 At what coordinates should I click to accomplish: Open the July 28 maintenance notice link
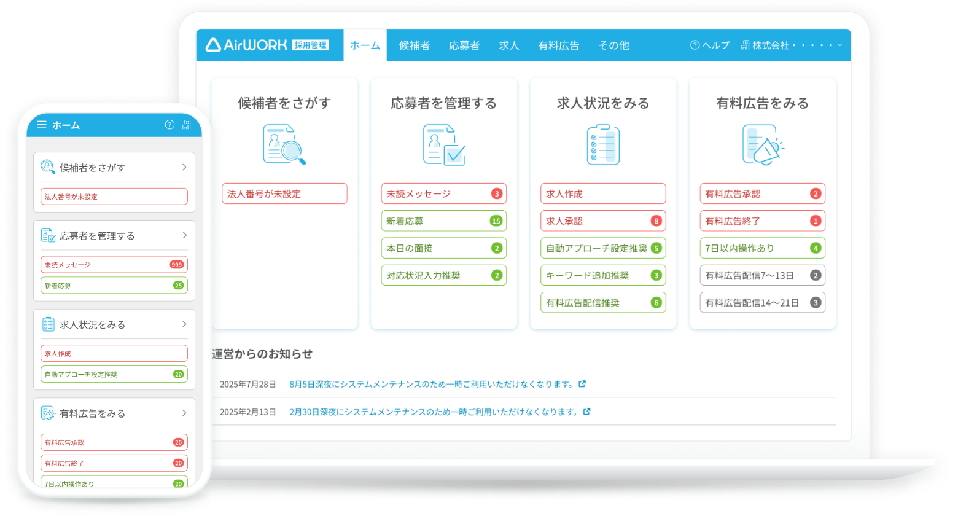tap(432, 385)
